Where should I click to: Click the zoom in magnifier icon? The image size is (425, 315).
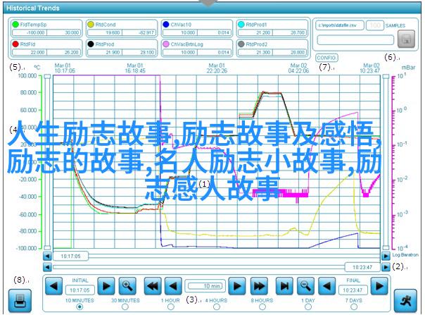(127, 286)
